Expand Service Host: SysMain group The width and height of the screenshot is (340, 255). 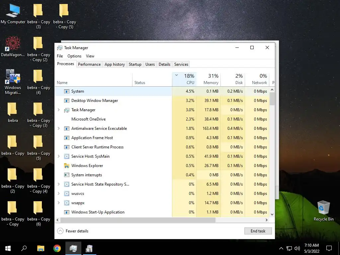pyautogui.click(x=58, y=156)
